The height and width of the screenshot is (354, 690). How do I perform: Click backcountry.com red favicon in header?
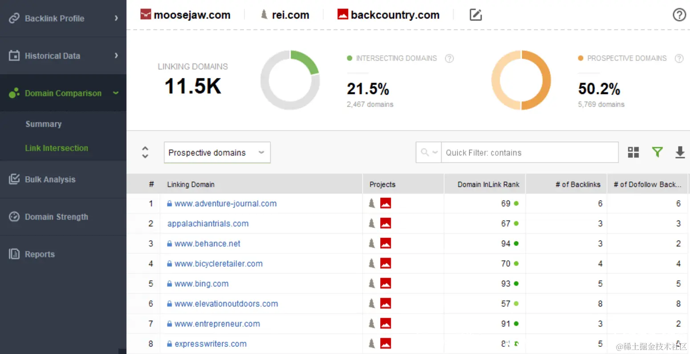(343, 15)
